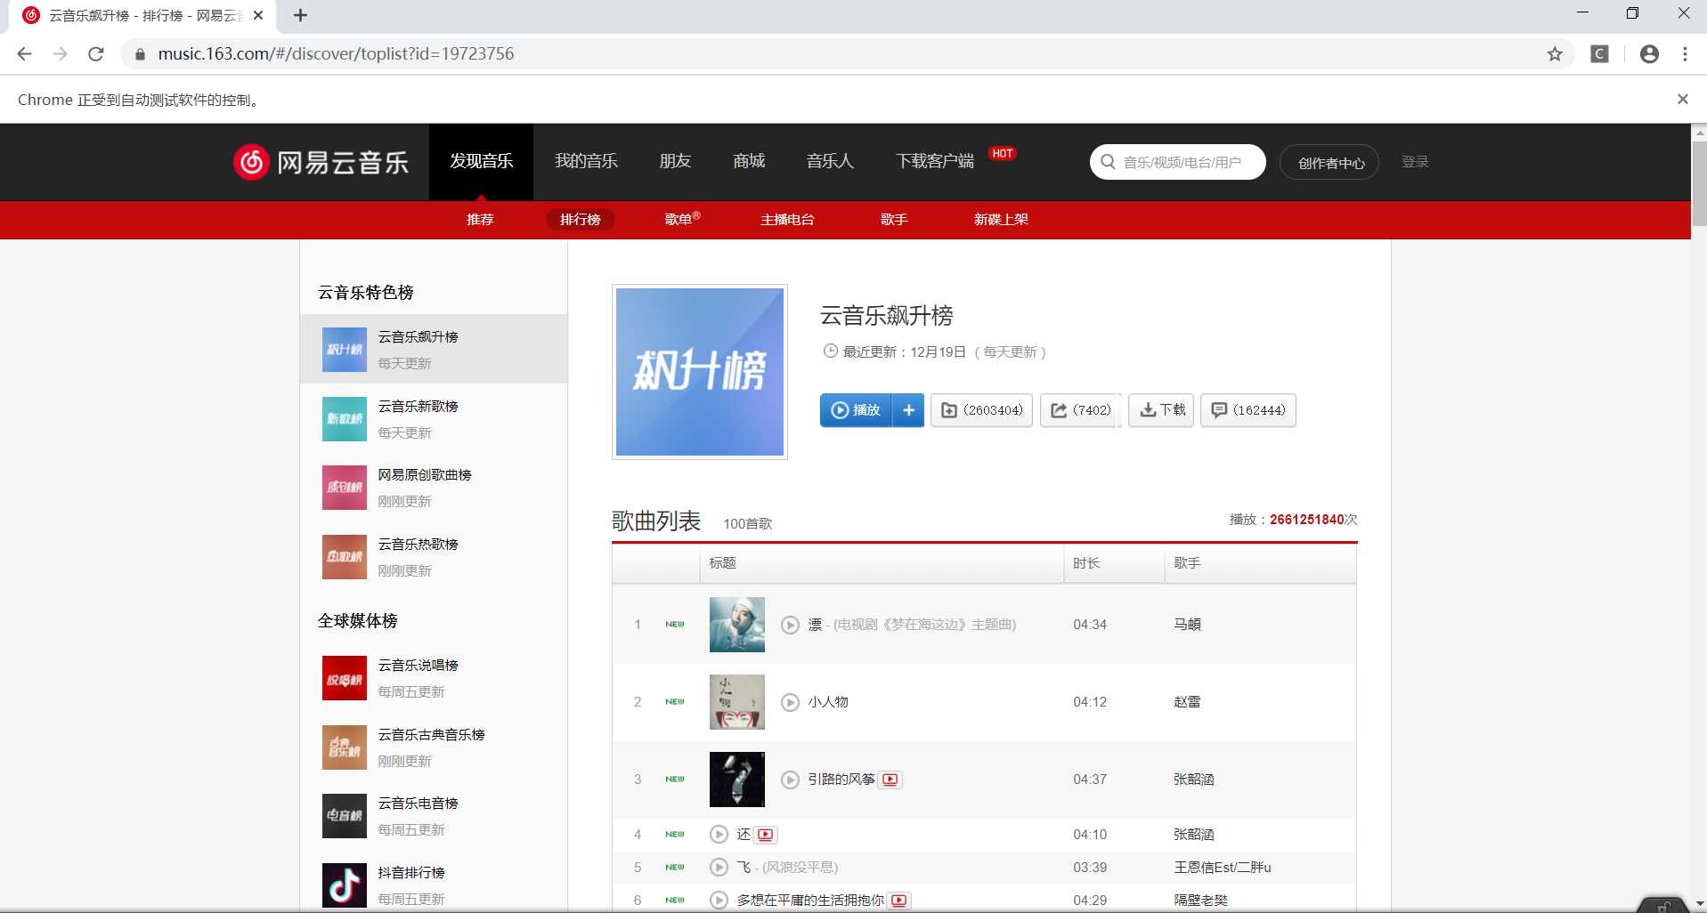Open the MV icon beside song 还
Viewport: 1707px width, 913px height.
[x=766, y=835]
